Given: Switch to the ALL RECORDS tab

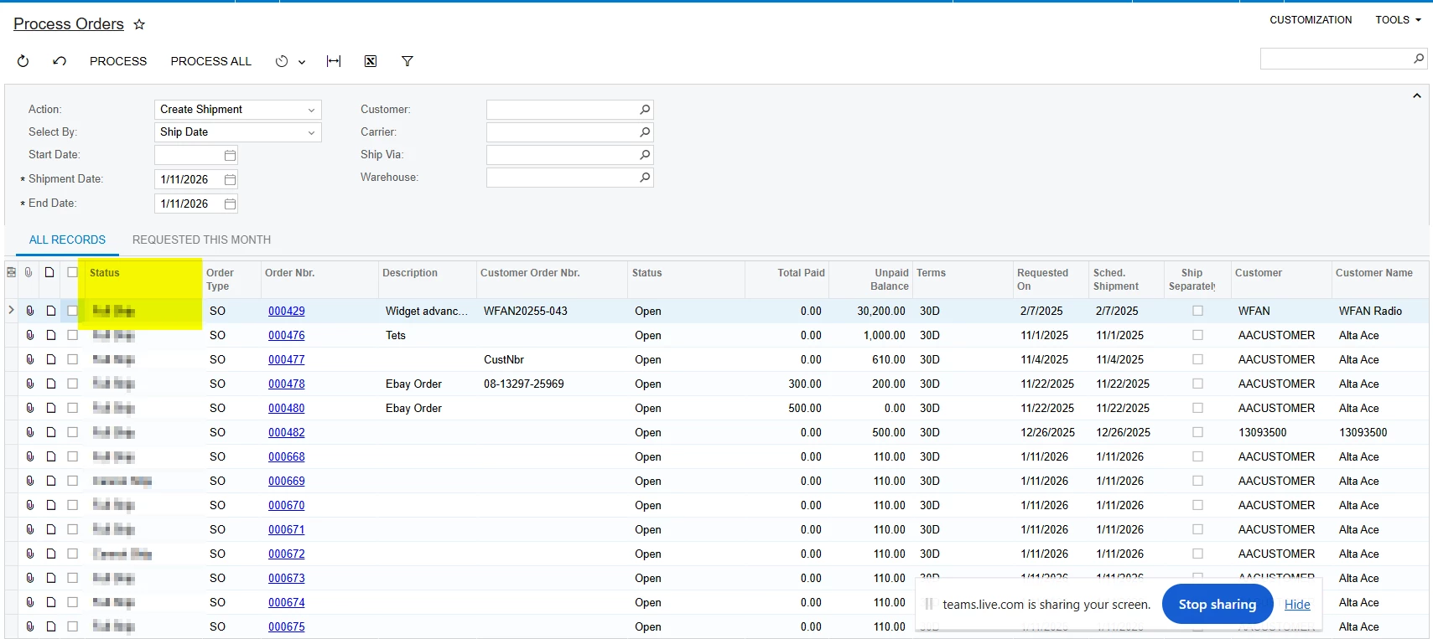Looking at the screenshot, I should click(x=67, y=240).
